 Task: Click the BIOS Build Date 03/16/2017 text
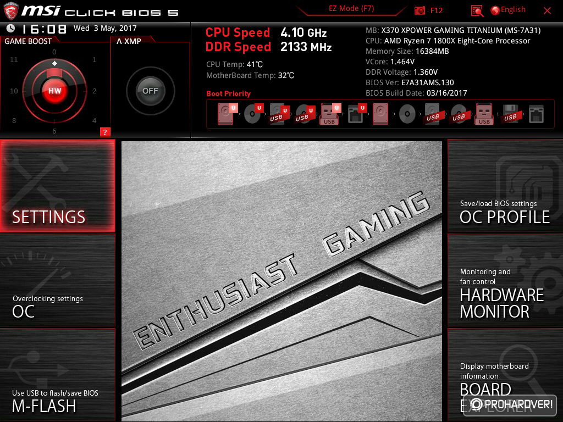416,93
